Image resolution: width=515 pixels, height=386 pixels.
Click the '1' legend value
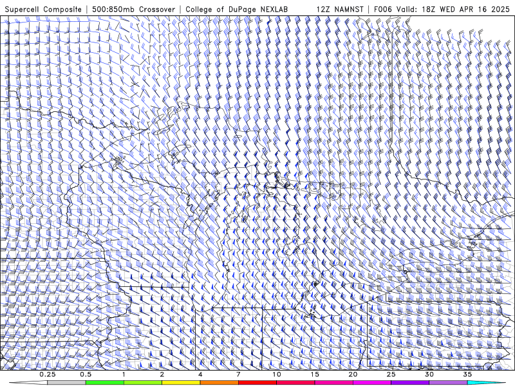point(124,374)
